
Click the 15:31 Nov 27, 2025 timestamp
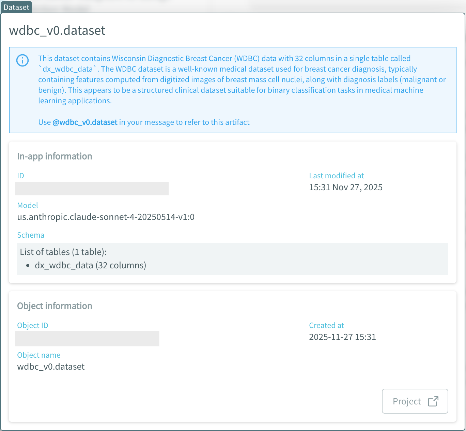click(345, 187)
